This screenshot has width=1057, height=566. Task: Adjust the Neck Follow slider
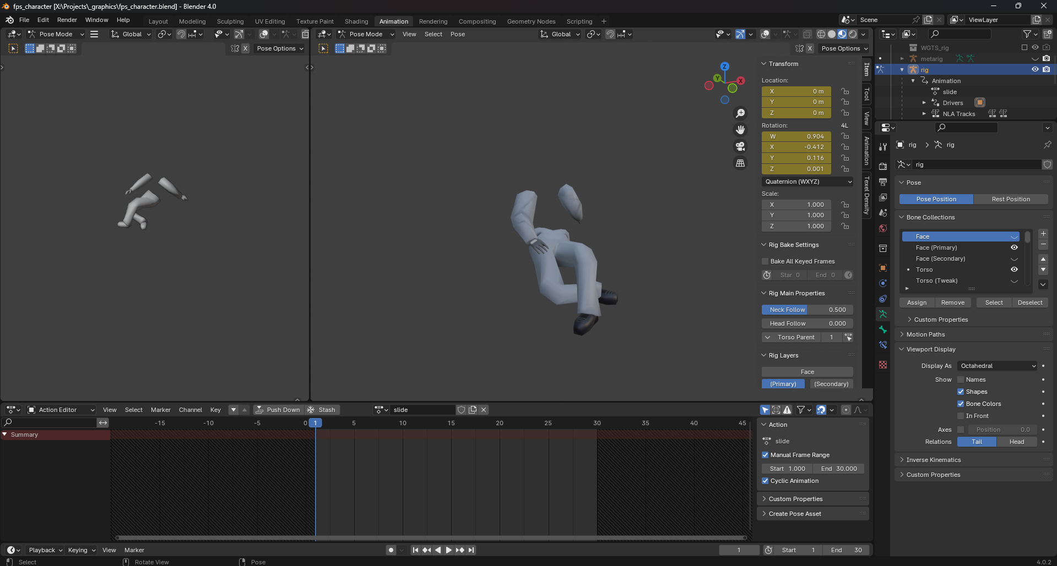tap(807, 310)
